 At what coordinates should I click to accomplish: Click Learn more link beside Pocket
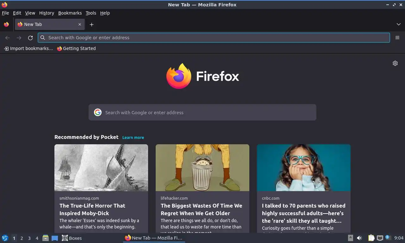(x=133, y=137)
